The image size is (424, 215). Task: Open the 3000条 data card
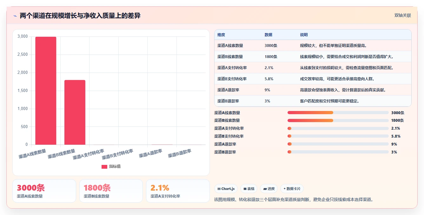44,191
